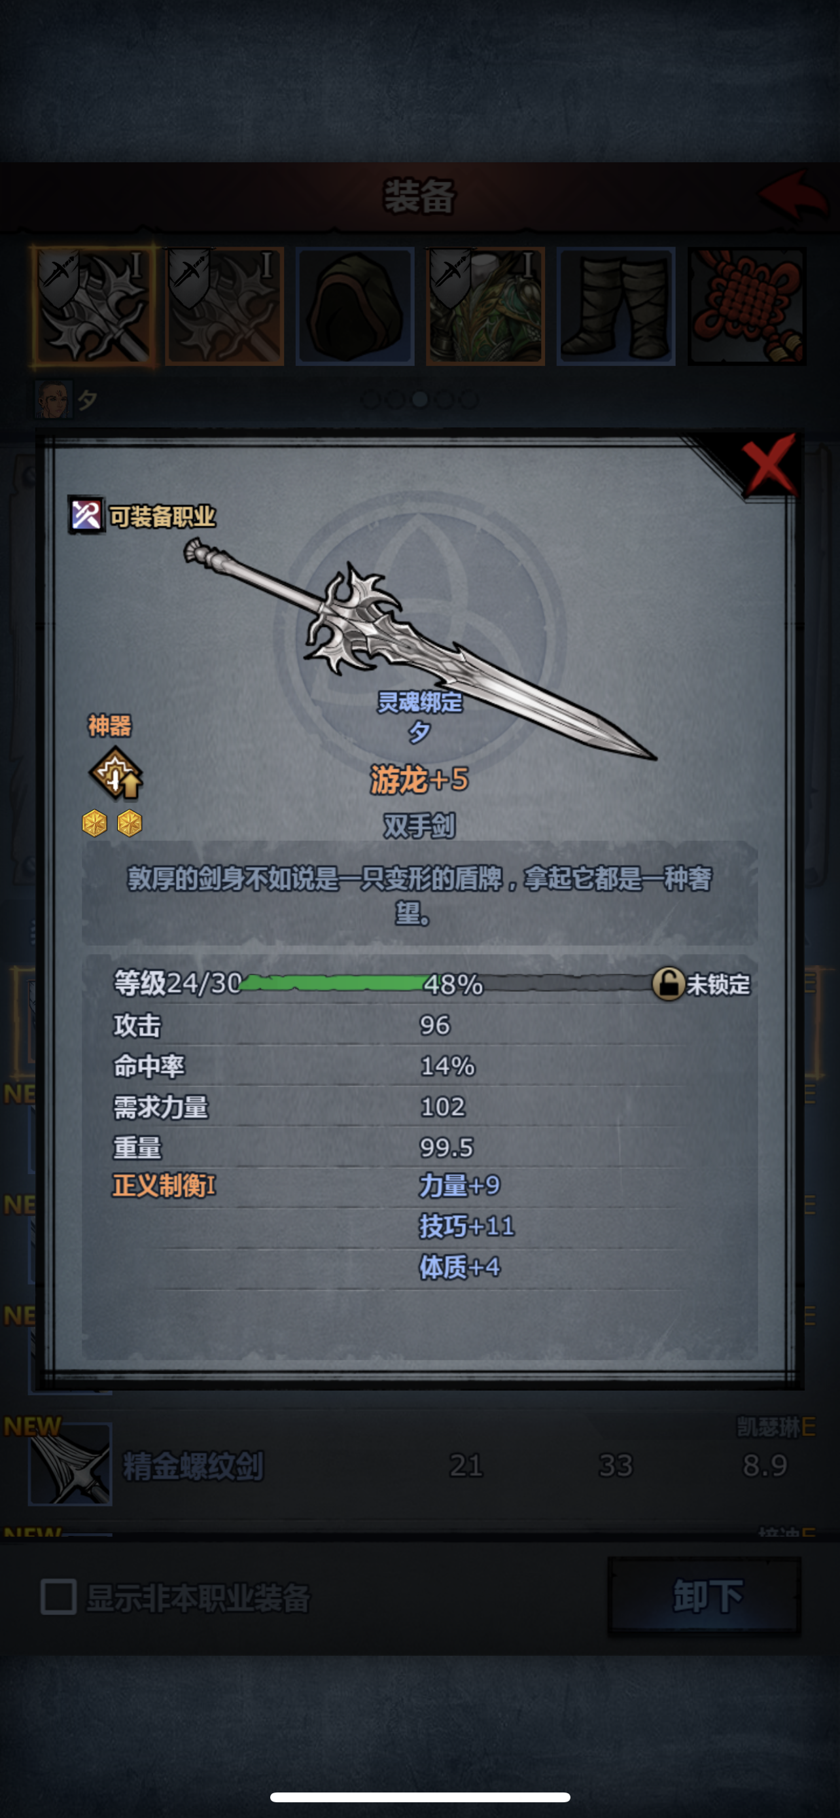The height and width of the screenshot is (1818, 840).
Task: Tap the red back arrow in header
Action: (793, 196)
